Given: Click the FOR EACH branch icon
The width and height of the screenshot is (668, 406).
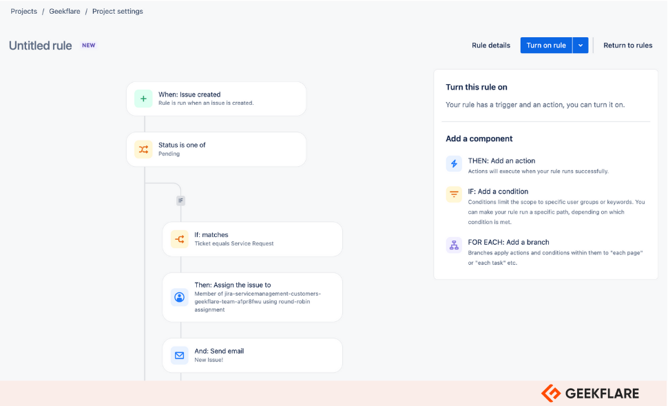Looking at the screenshot, I should (x=454, y=245).
